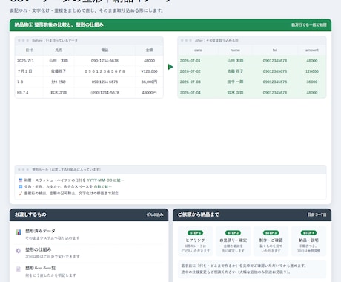Click the 納品・説明 step title
This screenshot has width=341, height=282.
(x=308, y=240)
